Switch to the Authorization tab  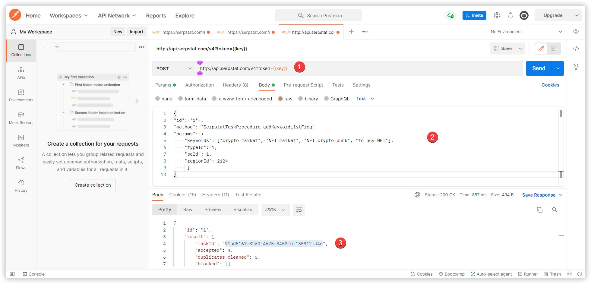point(199,85)
